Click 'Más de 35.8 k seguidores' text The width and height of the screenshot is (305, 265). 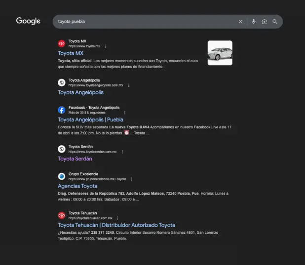[87, 113]
